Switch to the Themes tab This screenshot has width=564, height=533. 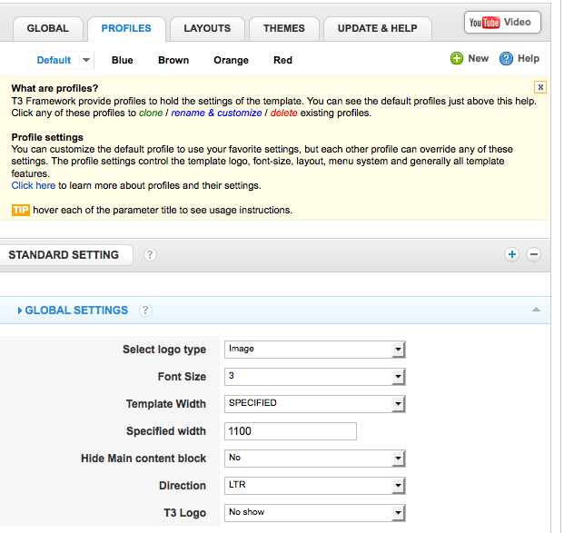[x=284, y=29]
